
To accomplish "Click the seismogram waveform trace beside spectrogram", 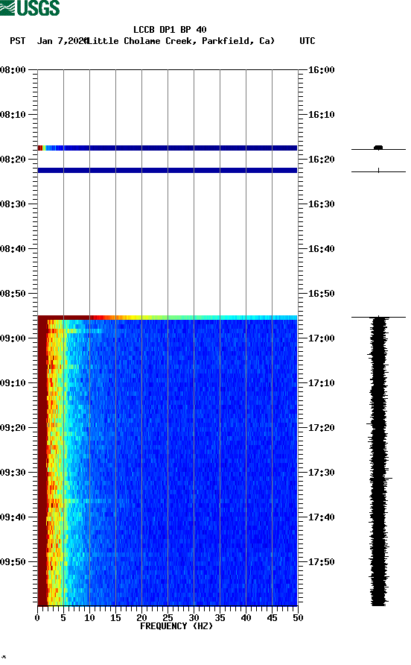I will (379, 461).
